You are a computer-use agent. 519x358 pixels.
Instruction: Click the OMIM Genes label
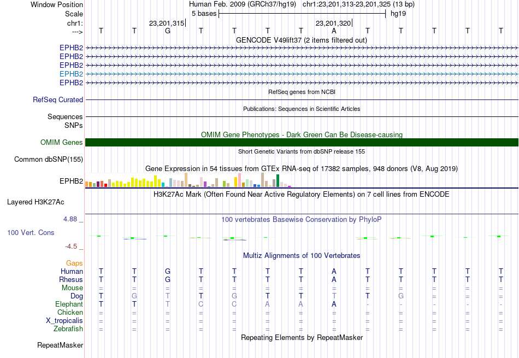[x=62, y=143]
